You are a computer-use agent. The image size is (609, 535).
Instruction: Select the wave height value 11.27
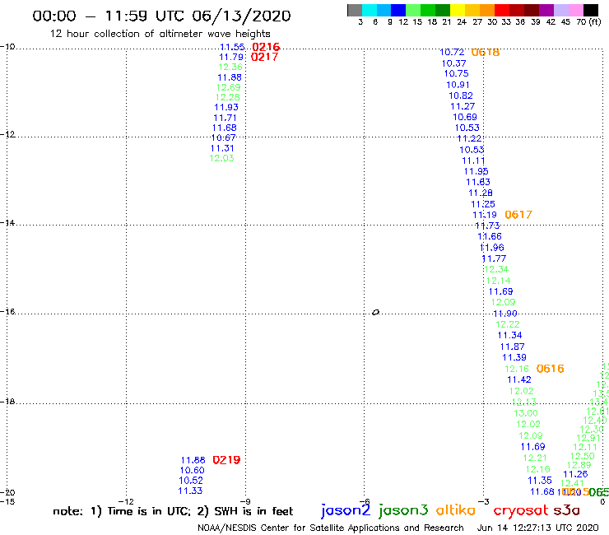(463, 106)
